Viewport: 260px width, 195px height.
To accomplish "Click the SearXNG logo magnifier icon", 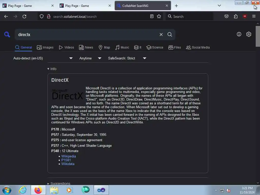I will tap(7, 35).
